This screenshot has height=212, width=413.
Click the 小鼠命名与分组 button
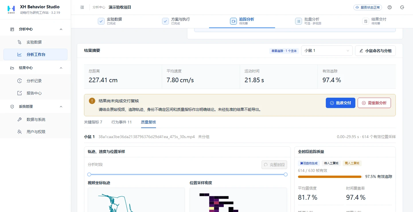pos(375,51)
